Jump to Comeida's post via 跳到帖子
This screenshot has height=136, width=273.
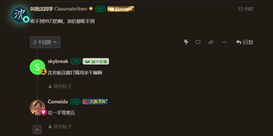(60, 127)
